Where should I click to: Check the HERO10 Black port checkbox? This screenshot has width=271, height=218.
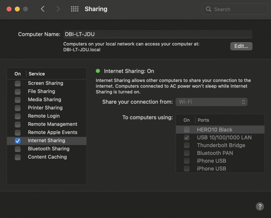tap(187, 130)
